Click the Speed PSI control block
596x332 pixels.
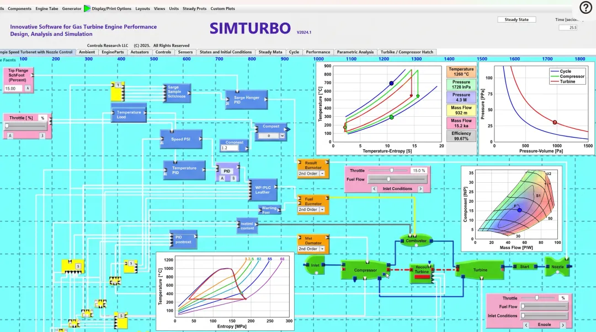coord(180,139)
